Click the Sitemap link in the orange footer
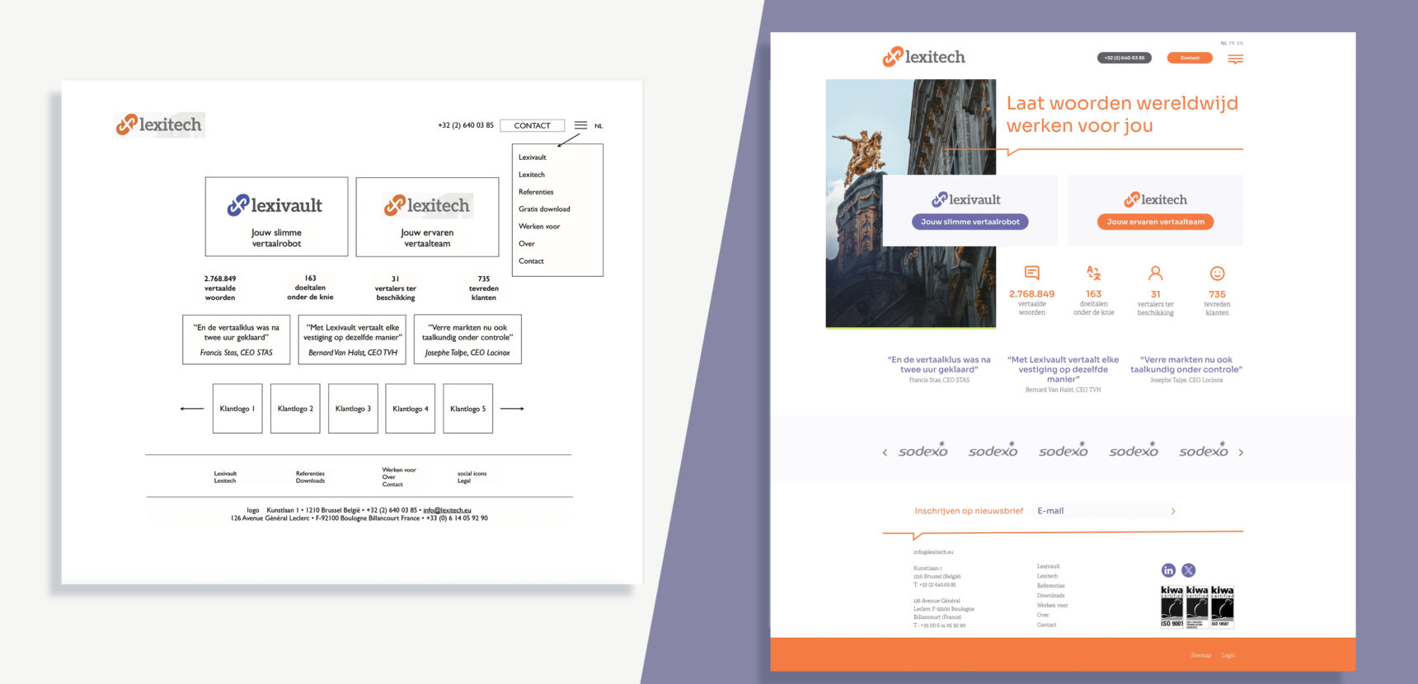 [x=1201, y=655]
